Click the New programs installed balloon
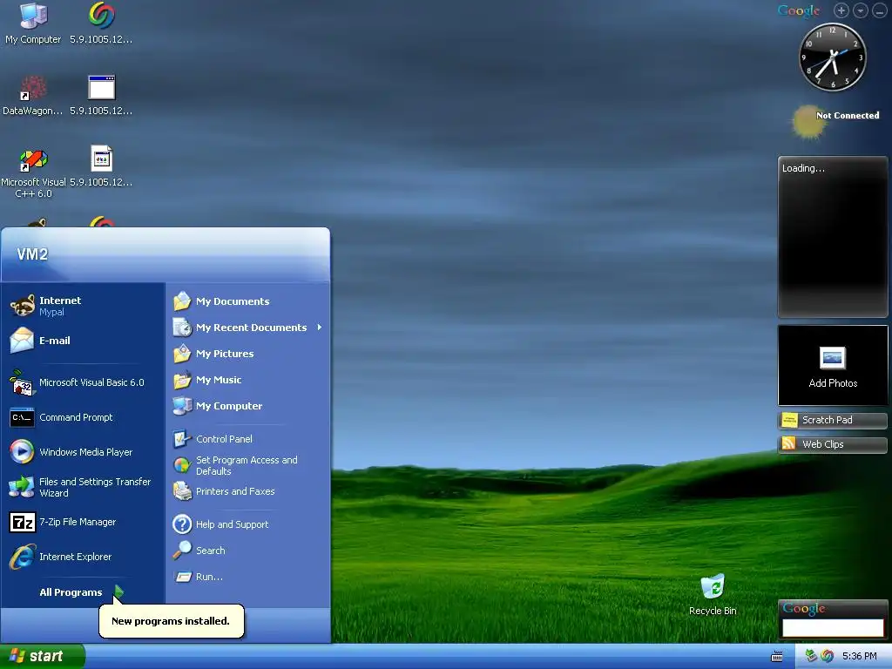This screenshot has height=669, width=892. [172, 620]
